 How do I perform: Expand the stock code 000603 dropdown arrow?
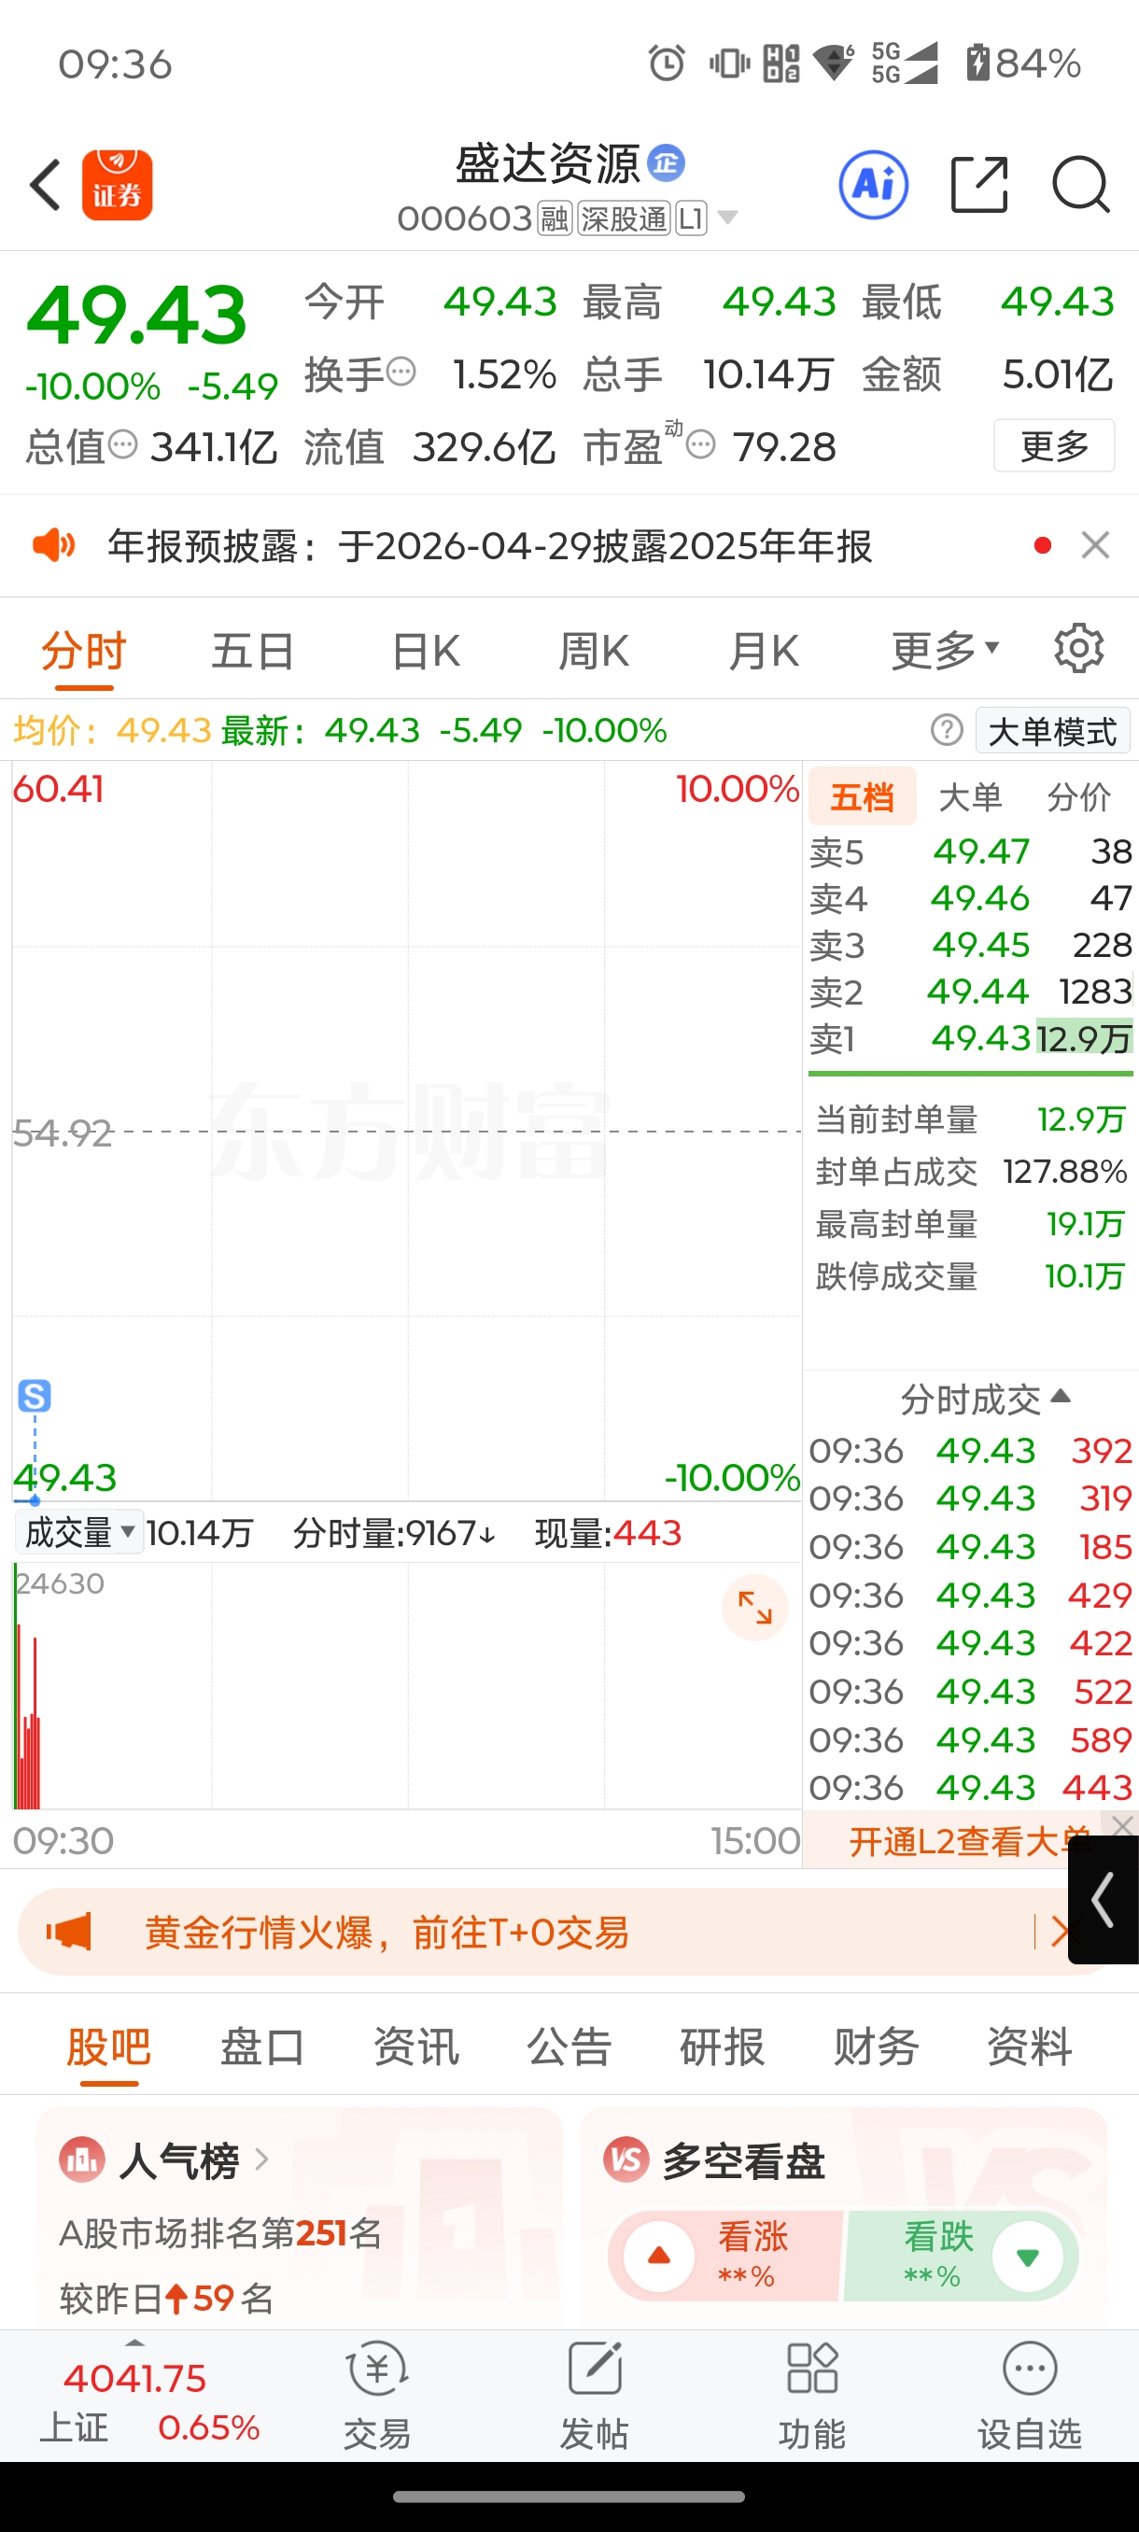727,218
